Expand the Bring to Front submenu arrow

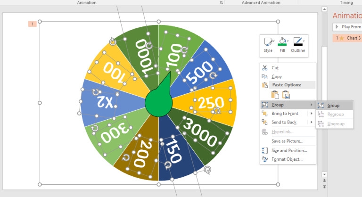tap(312, 114)
